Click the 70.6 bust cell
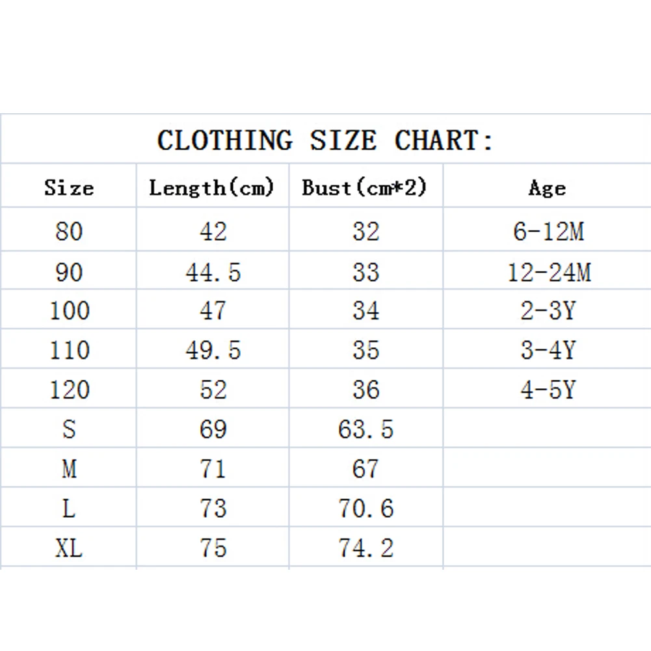651x651 pixels. tap(365, 508)
